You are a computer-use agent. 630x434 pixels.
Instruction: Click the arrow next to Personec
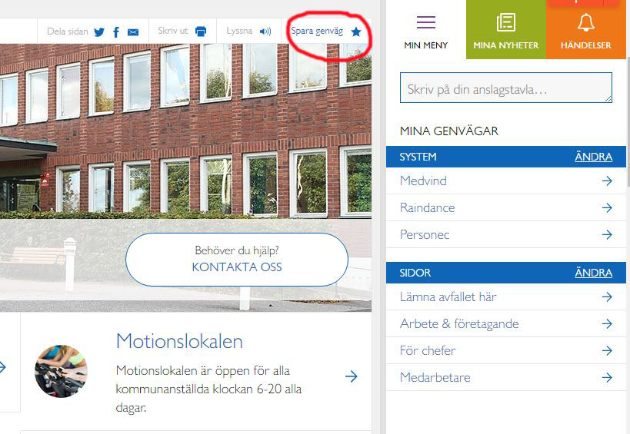[607, 234]
